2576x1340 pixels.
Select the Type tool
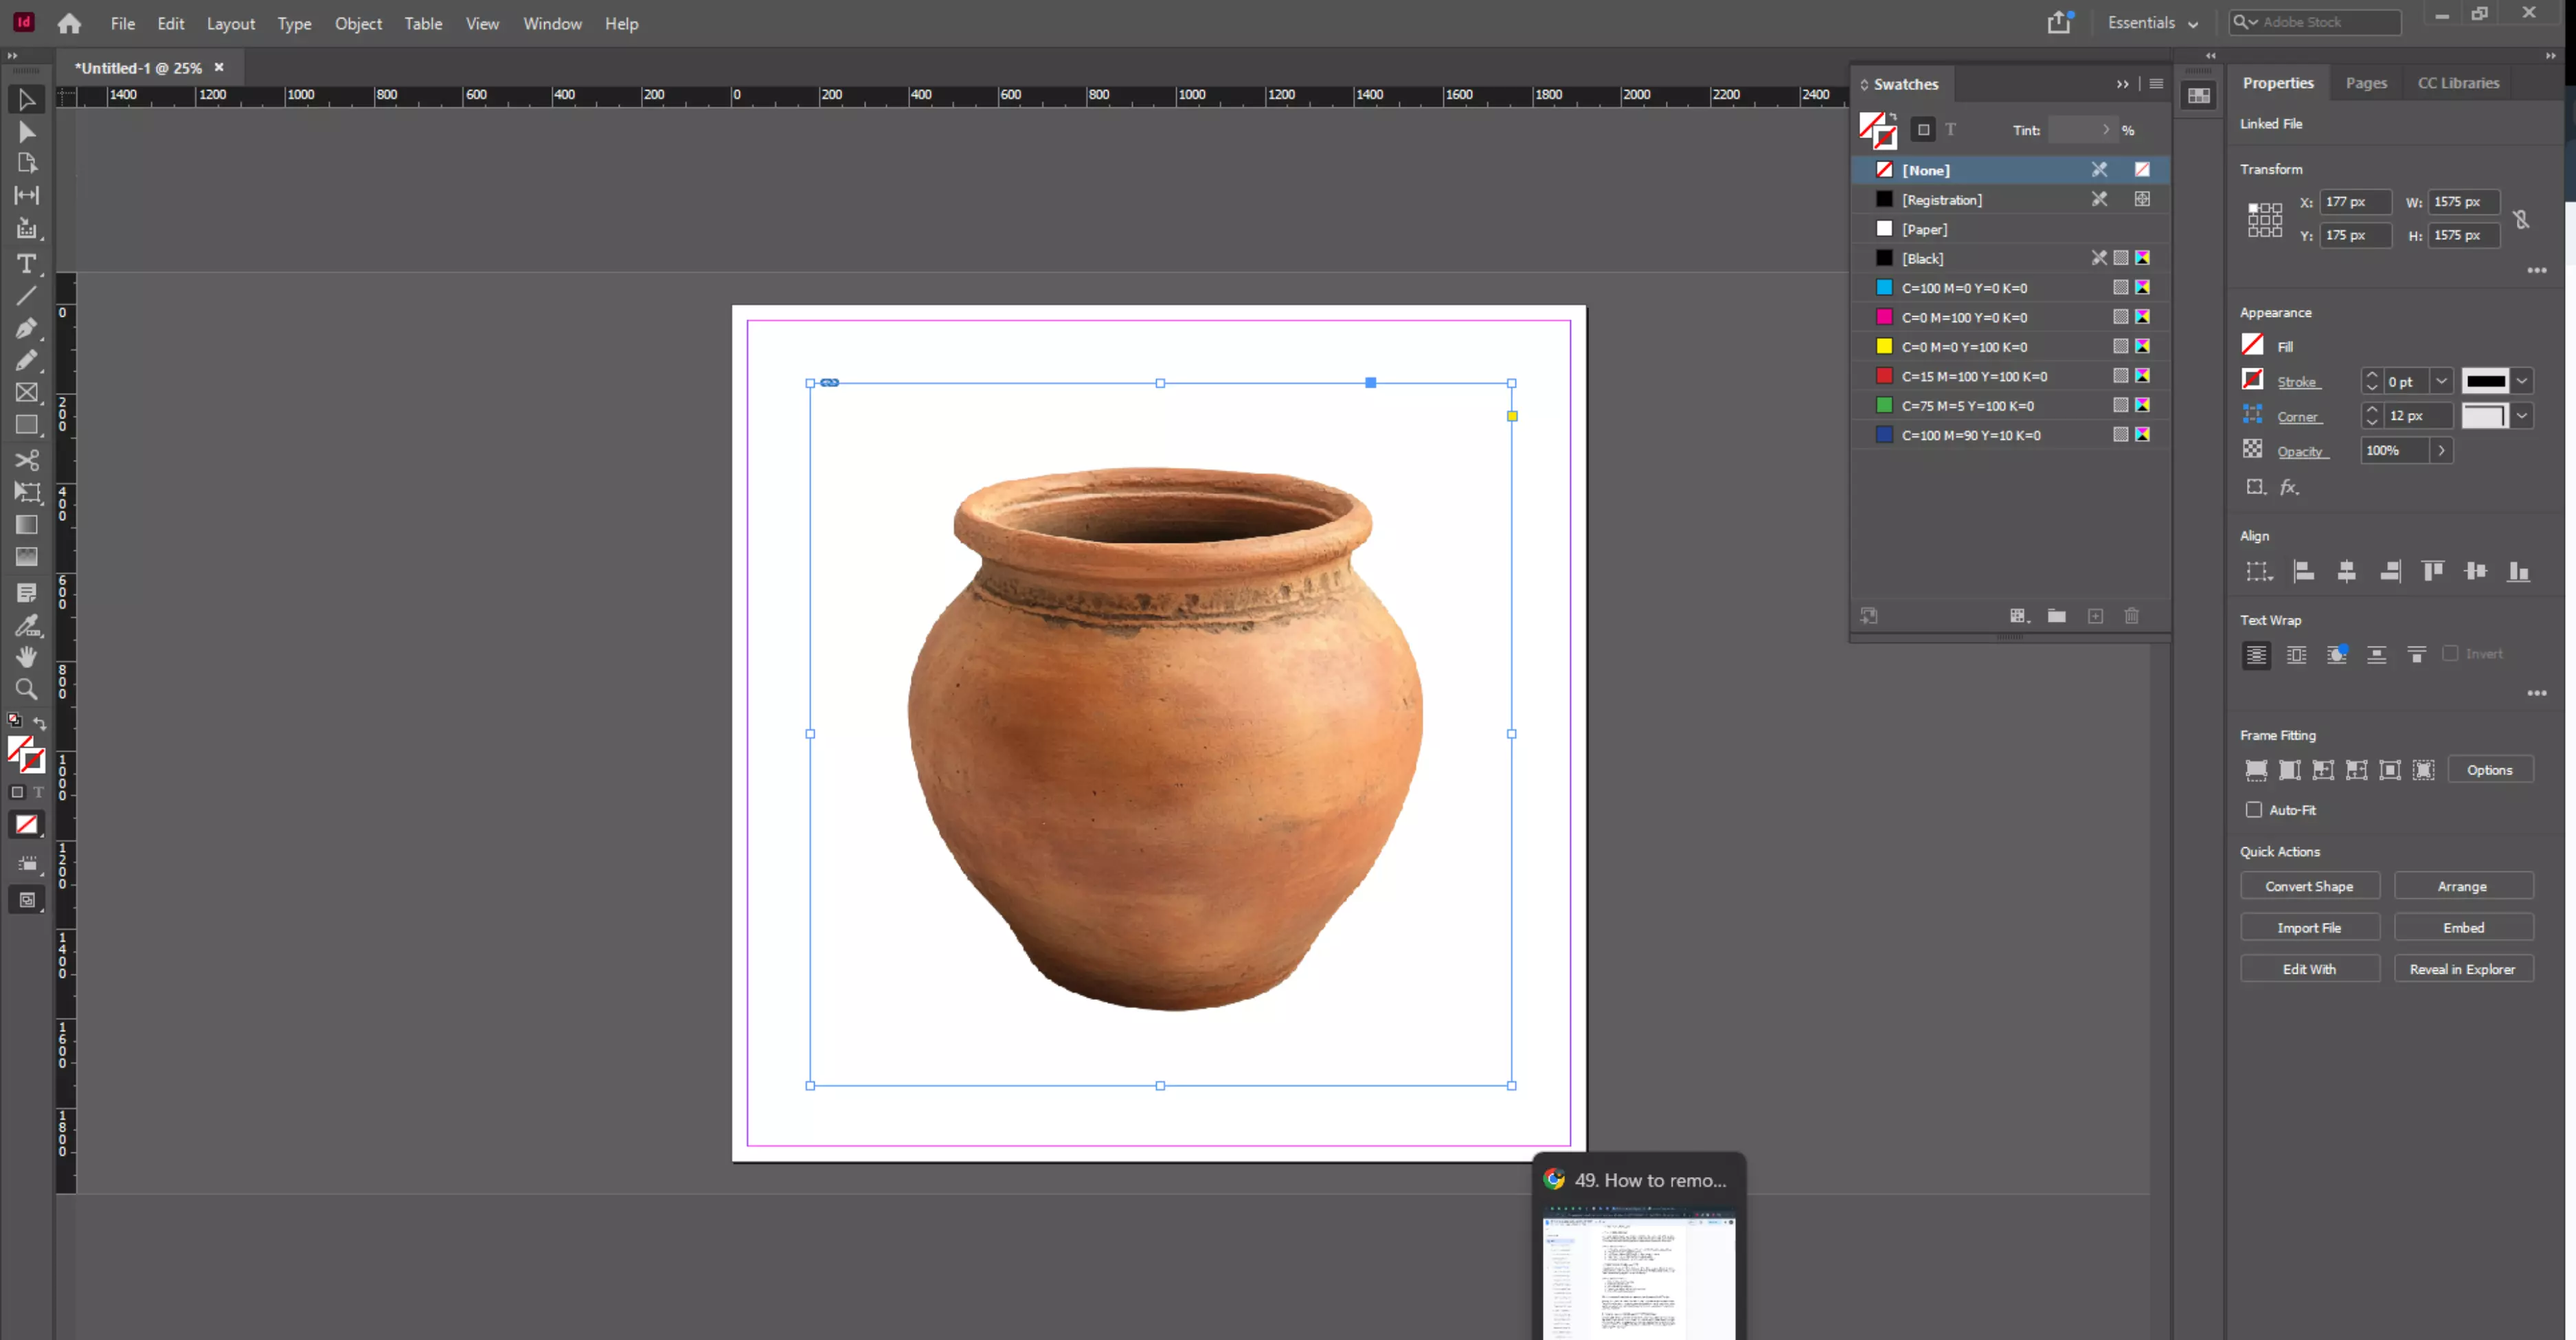(x=27, y=264)
